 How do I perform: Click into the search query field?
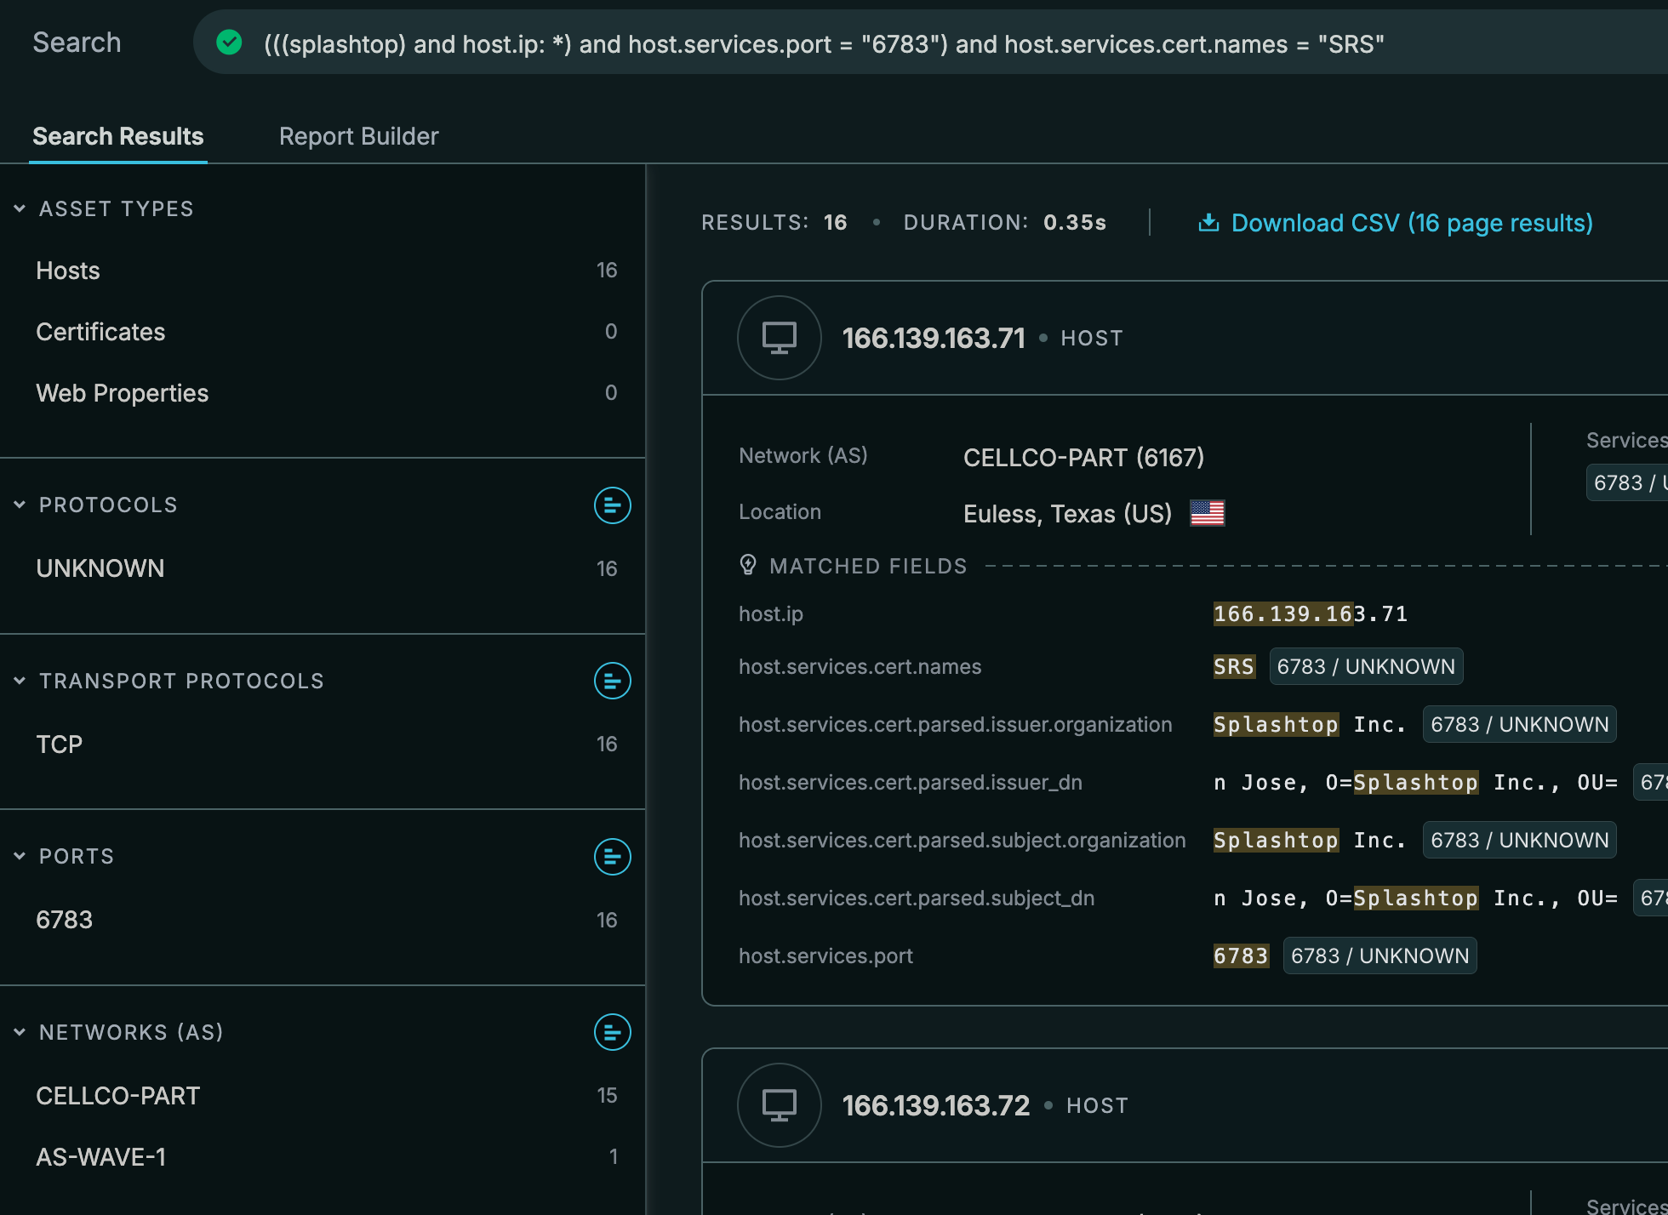[823, 44]
